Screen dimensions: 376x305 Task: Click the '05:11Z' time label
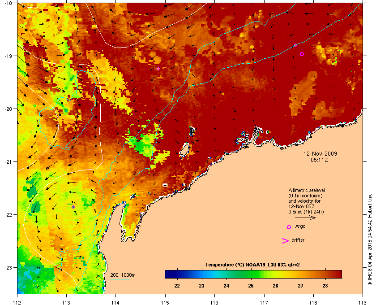point(320,160)
